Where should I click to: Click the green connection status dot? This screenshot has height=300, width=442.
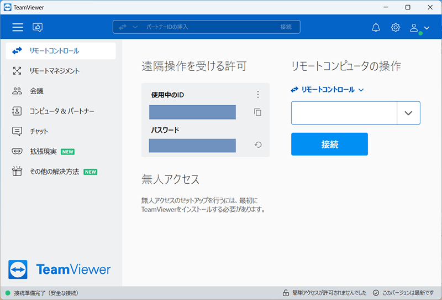(x=8, y=293)
